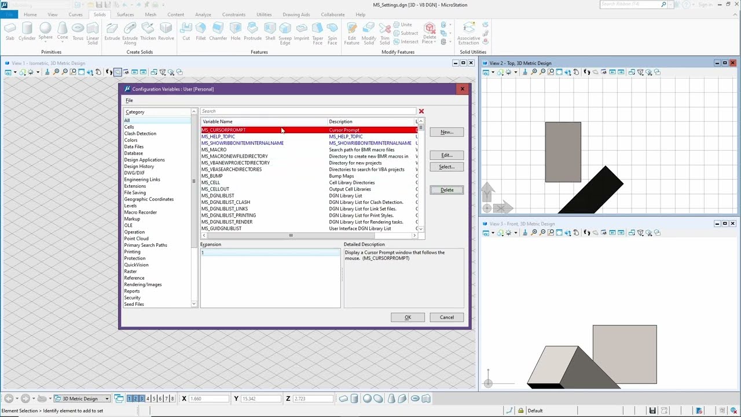Screen dimensions: 741x417
Task: Click the Subtract solids tool
Action: click(x=405, y=33)
